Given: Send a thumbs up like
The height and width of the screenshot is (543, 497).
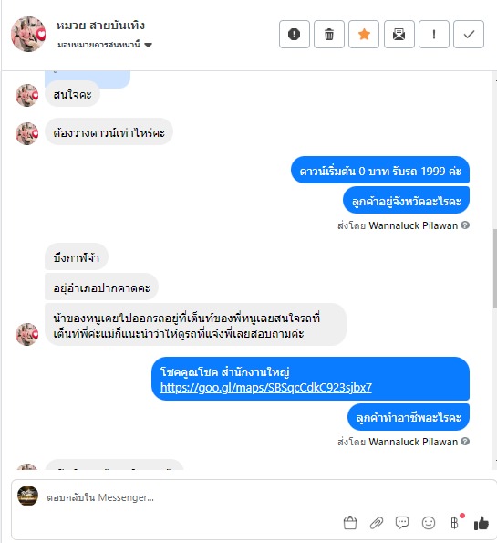Looking at the screenshot, I should tap(481, 523).
